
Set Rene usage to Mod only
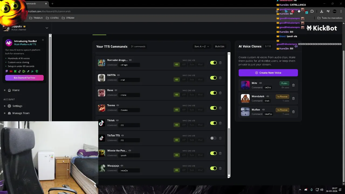(200, 95)
